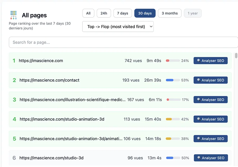
Task: Select the All time filter
Action: coord(88,13)
